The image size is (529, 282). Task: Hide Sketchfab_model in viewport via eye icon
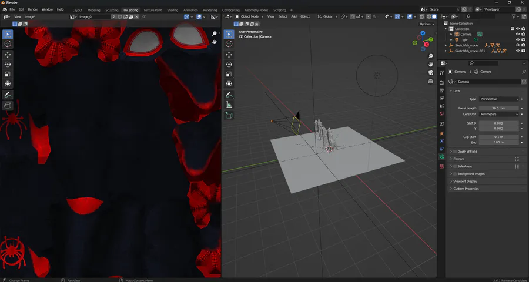[517, 45]
